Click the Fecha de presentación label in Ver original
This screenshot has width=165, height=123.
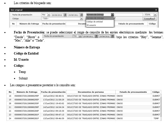pyautogui.click(x=22, y=15)
